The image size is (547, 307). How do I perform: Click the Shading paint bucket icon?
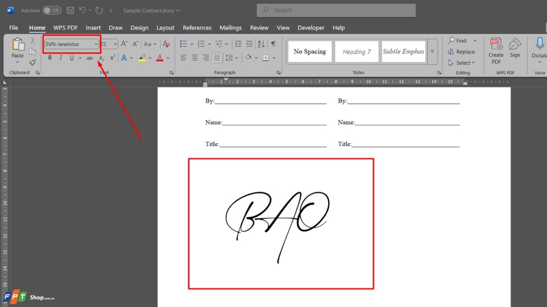click(x=248, y=58)
